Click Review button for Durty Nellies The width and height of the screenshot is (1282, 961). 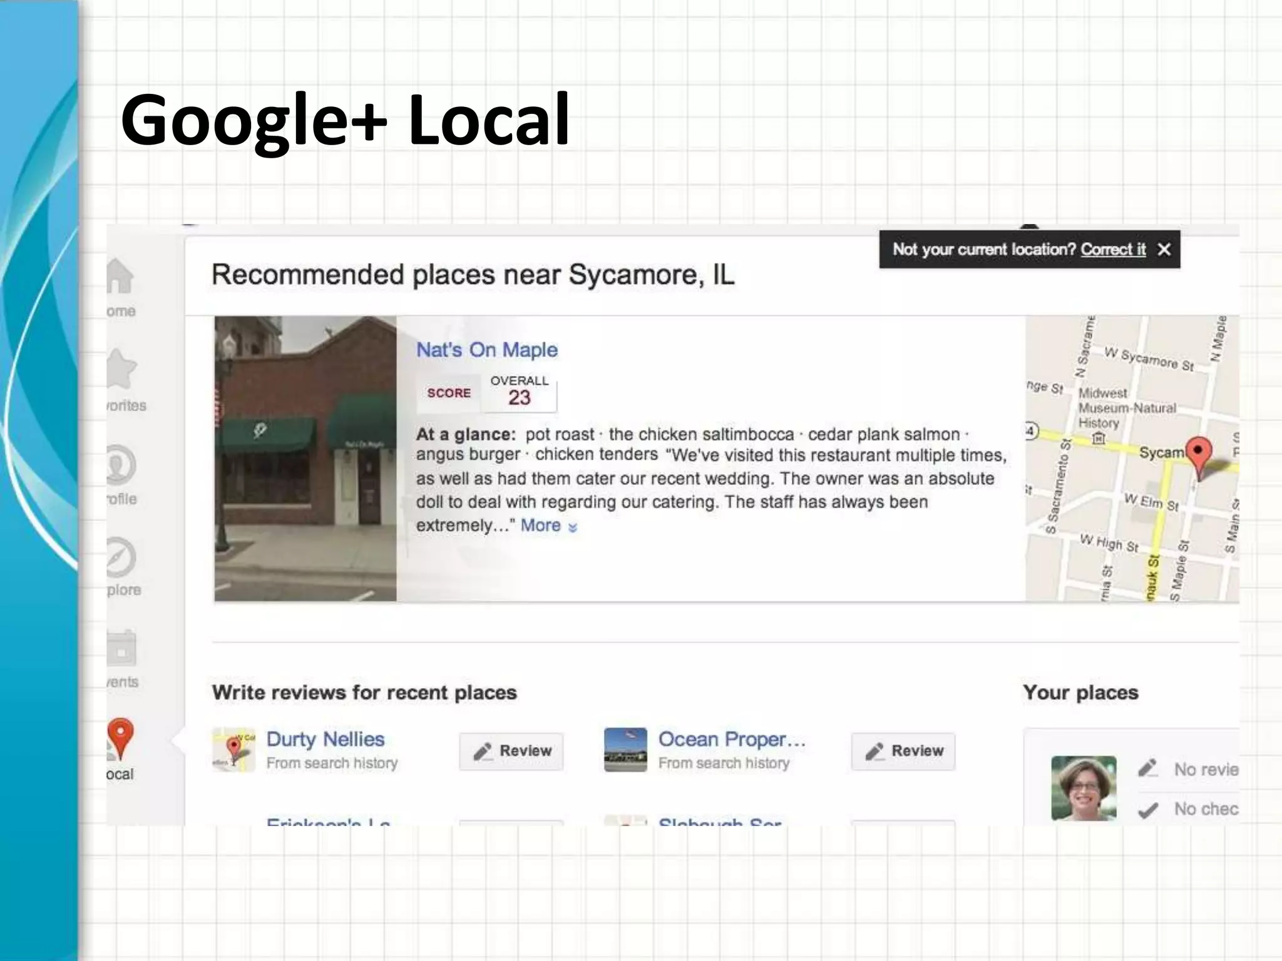pos(511,751)
